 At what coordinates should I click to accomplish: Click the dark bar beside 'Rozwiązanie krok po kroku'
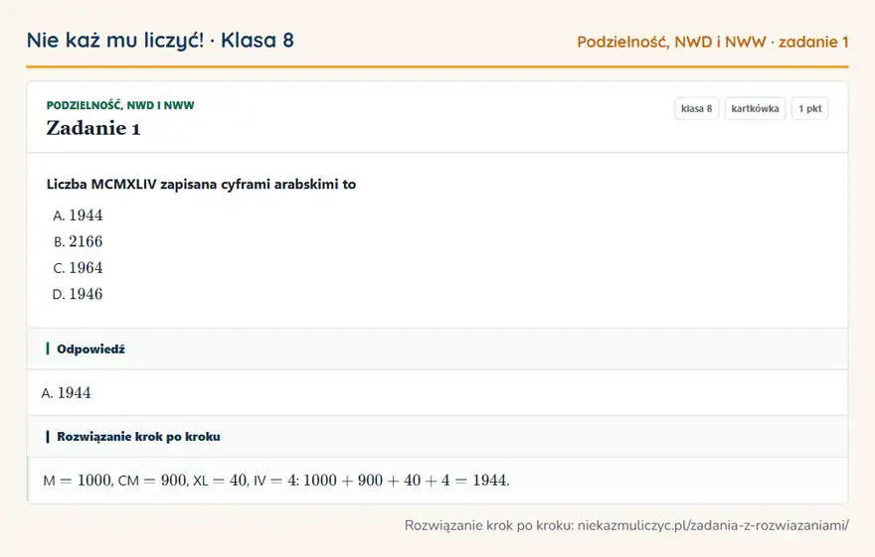(x=48, y=436)
